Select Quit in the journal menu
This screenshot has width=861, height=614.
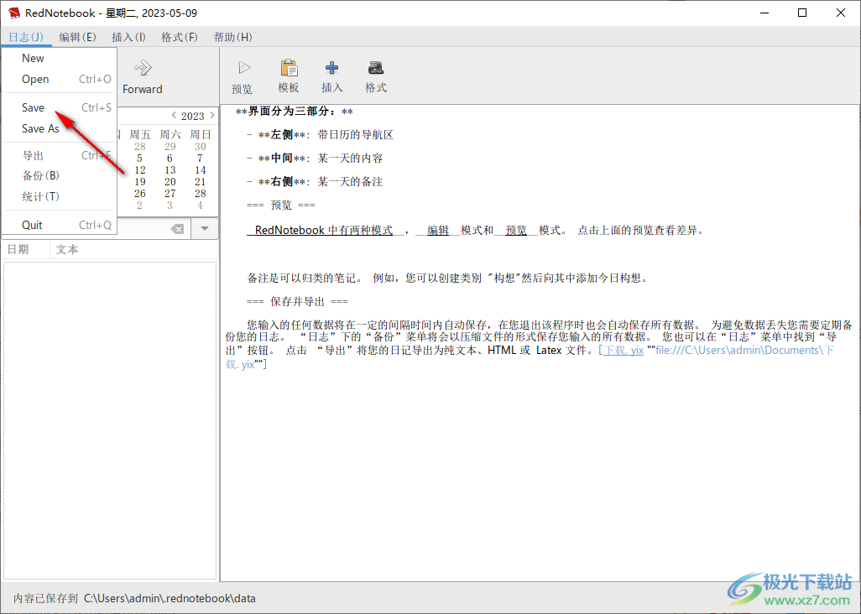[x=60, y=225]
